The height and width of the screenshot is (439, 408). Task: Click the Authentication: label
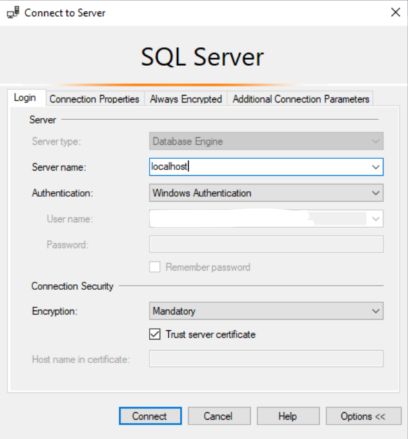click(63, 193)
